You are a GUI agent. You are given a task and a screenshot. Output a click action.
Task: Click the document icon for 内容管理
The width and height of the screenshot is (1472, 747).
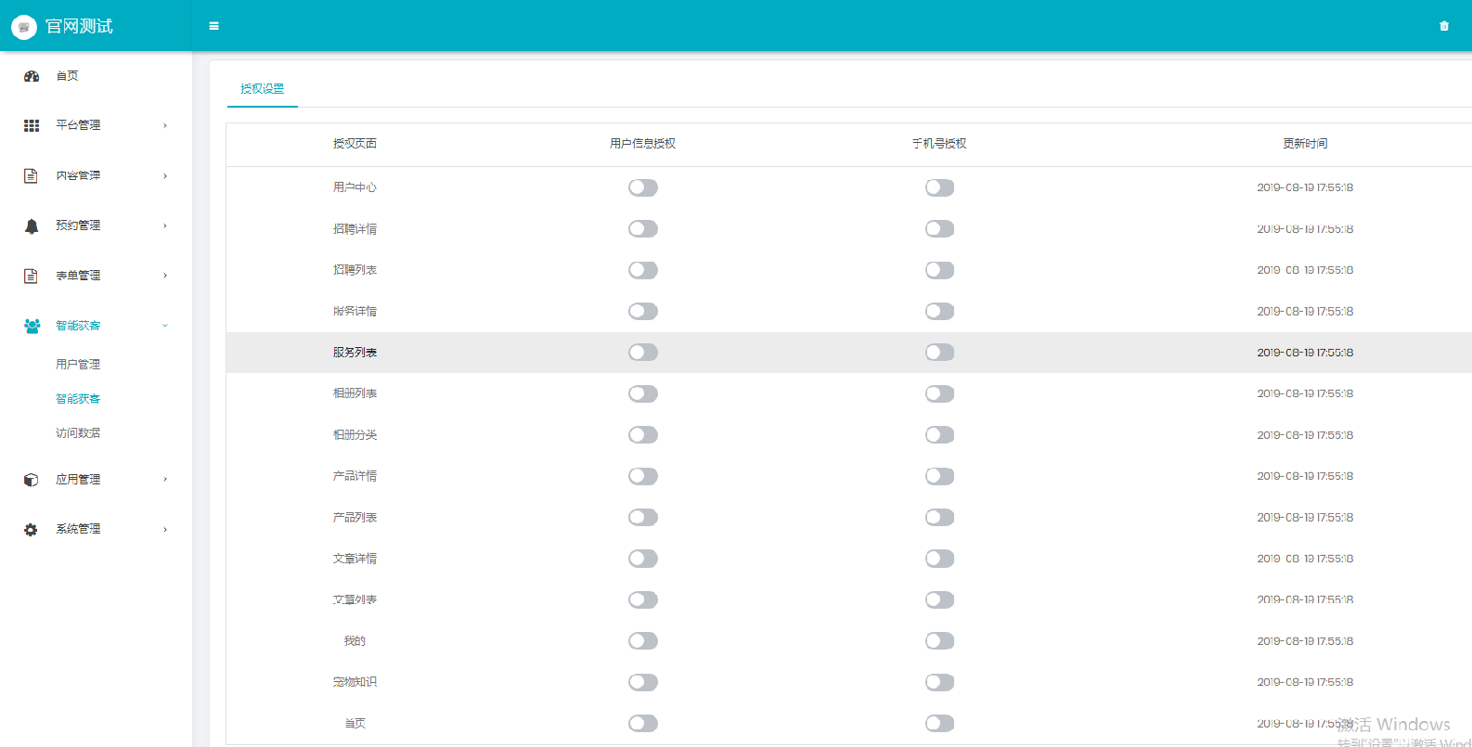pos(31,175)
